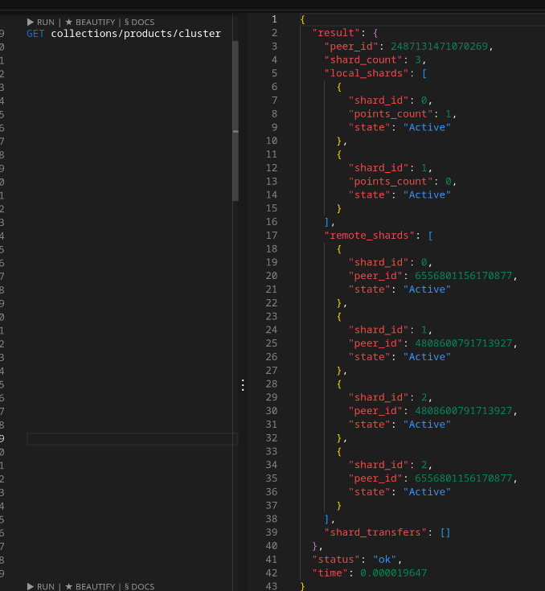Click the request editor's vertical scrollbar

tap(236, 121)
